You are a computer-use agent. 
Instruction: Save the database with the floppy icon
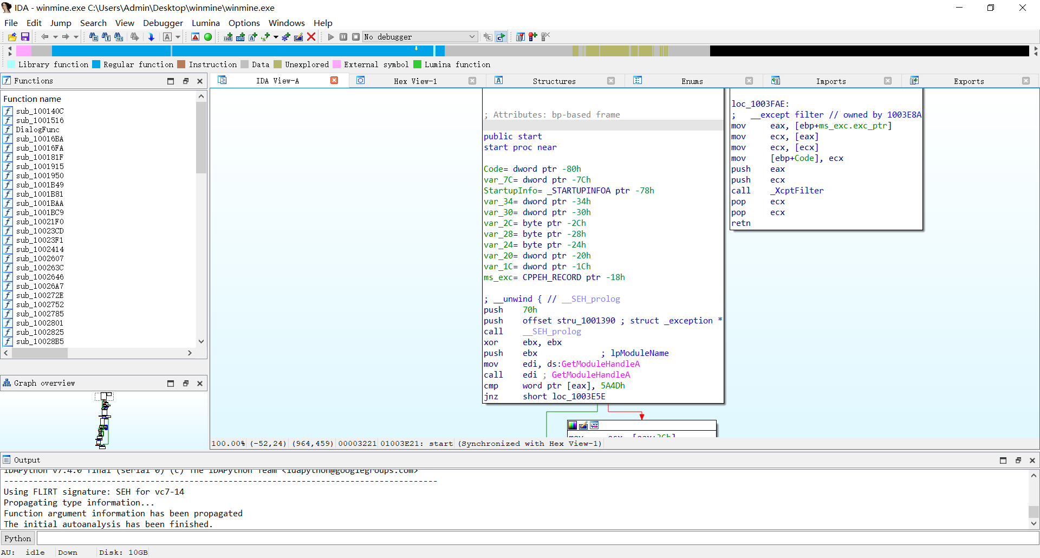coord(25,37)
